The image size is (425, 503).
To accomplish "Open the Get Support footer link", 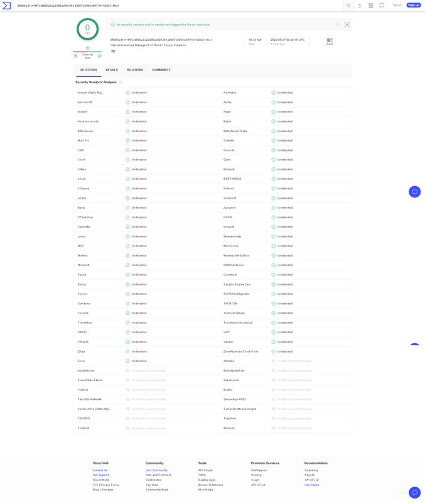I will pos(100,475).
